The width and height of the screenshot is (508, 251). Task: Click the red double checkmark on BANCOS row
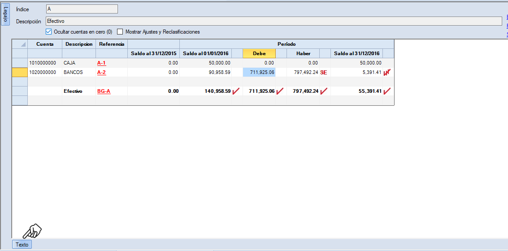[x=387, y=72]
